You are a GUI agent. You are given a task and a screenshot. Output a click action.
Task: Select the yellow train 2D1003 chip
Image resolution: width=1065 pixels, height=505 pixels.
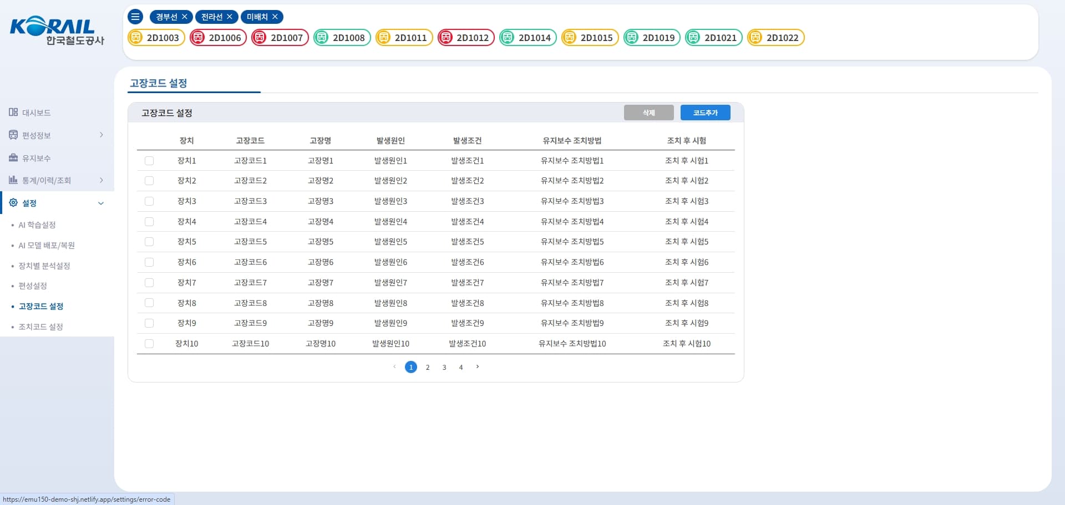click(156, 38)
